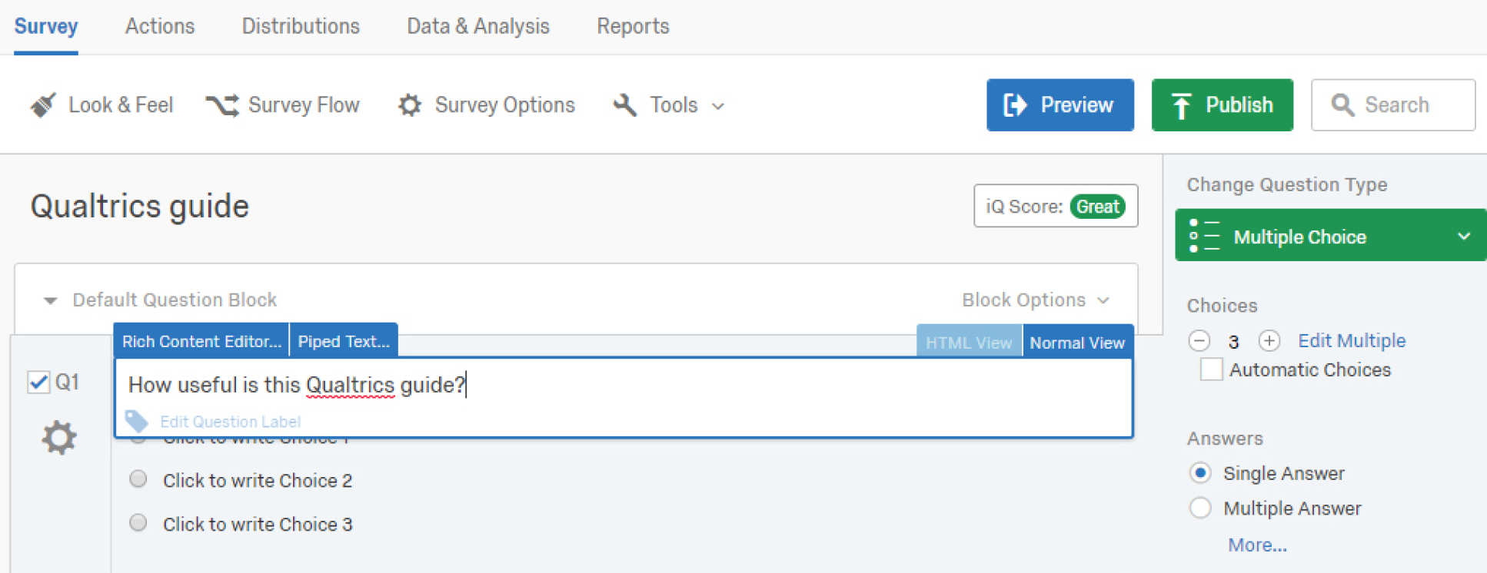
Task: Collapse the Default Question Block
Action: coord(51,300)
